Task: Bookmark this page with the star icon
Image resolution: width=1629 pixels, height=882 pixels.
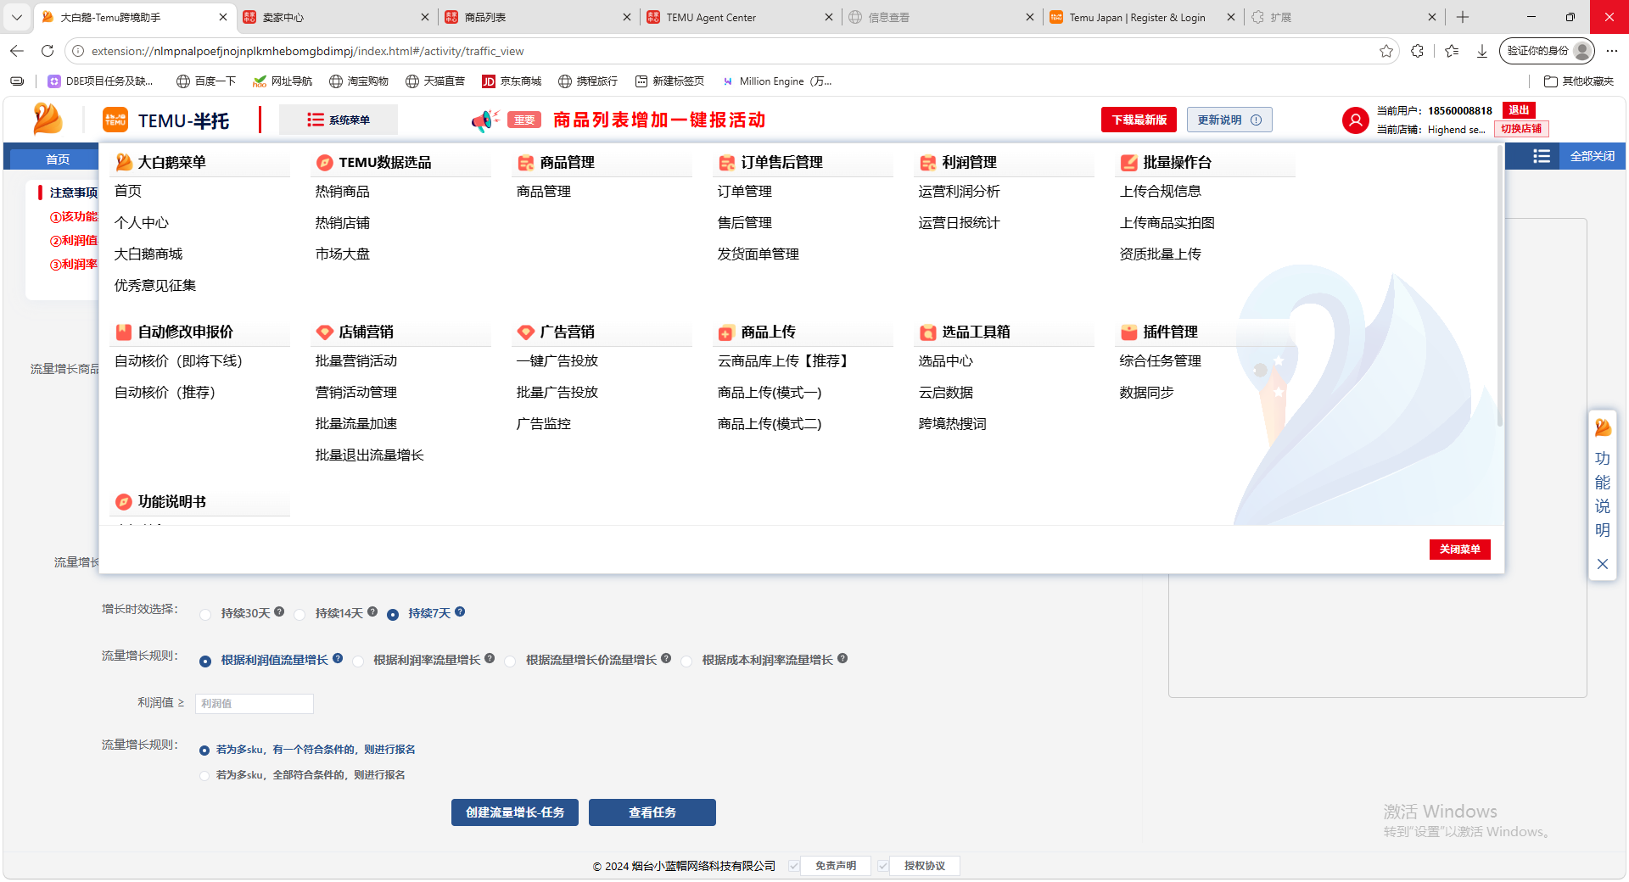Action: [1386, 51]
